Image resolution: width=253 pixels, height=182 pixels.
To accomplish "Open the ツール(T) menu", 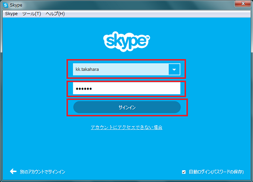I will pos(32,14).
